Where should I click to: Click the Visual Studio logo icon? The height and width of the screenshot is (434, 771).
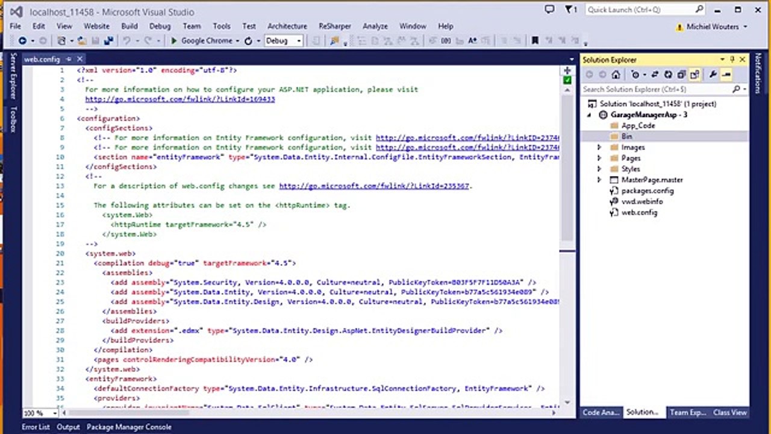(x=16, y=11)
